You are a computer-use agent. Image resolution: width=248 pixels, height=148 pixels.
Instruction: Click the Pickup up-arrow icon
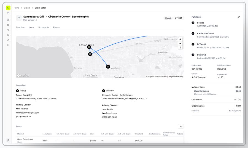pyautogui.click(x=17, y=91)
